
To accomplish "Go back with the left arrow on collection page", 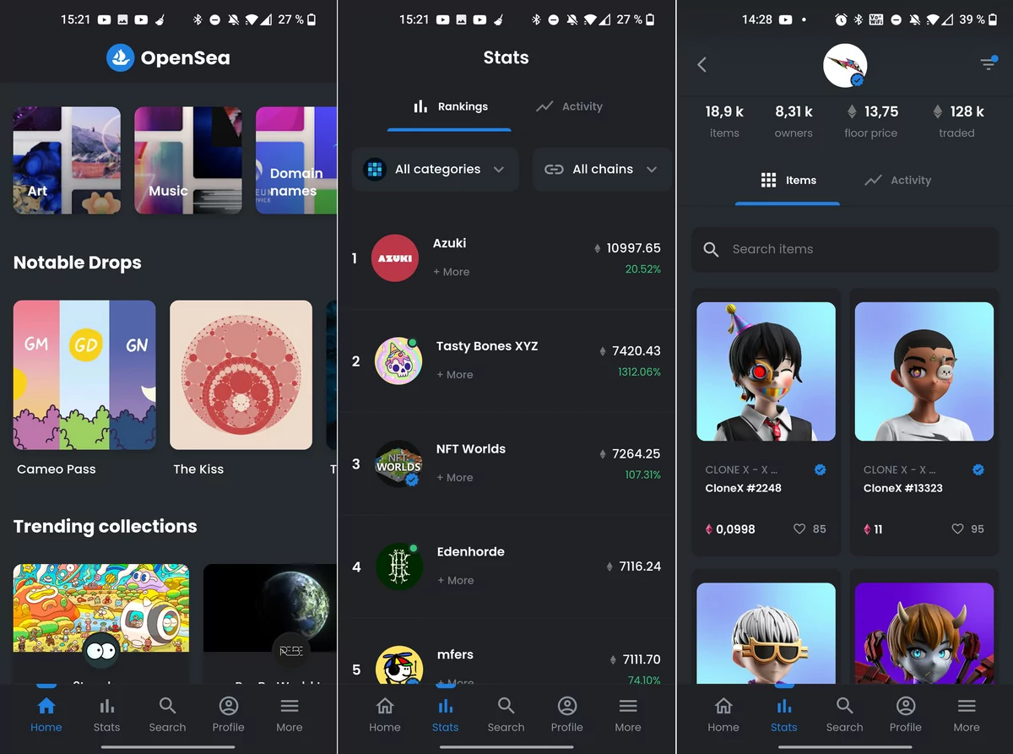I will 702,64.
